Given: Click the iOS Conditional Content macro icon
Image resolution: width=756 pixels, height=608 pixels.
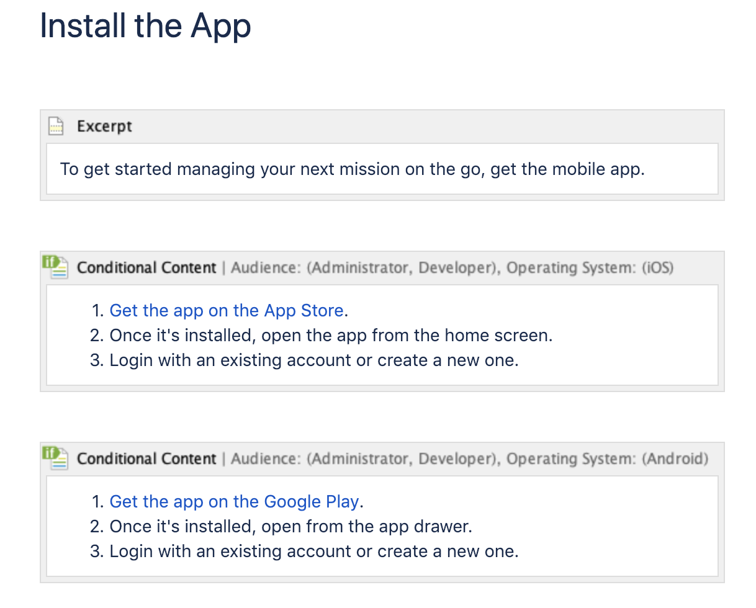Looking at the screenshot, I should click(x=55, y=267).
